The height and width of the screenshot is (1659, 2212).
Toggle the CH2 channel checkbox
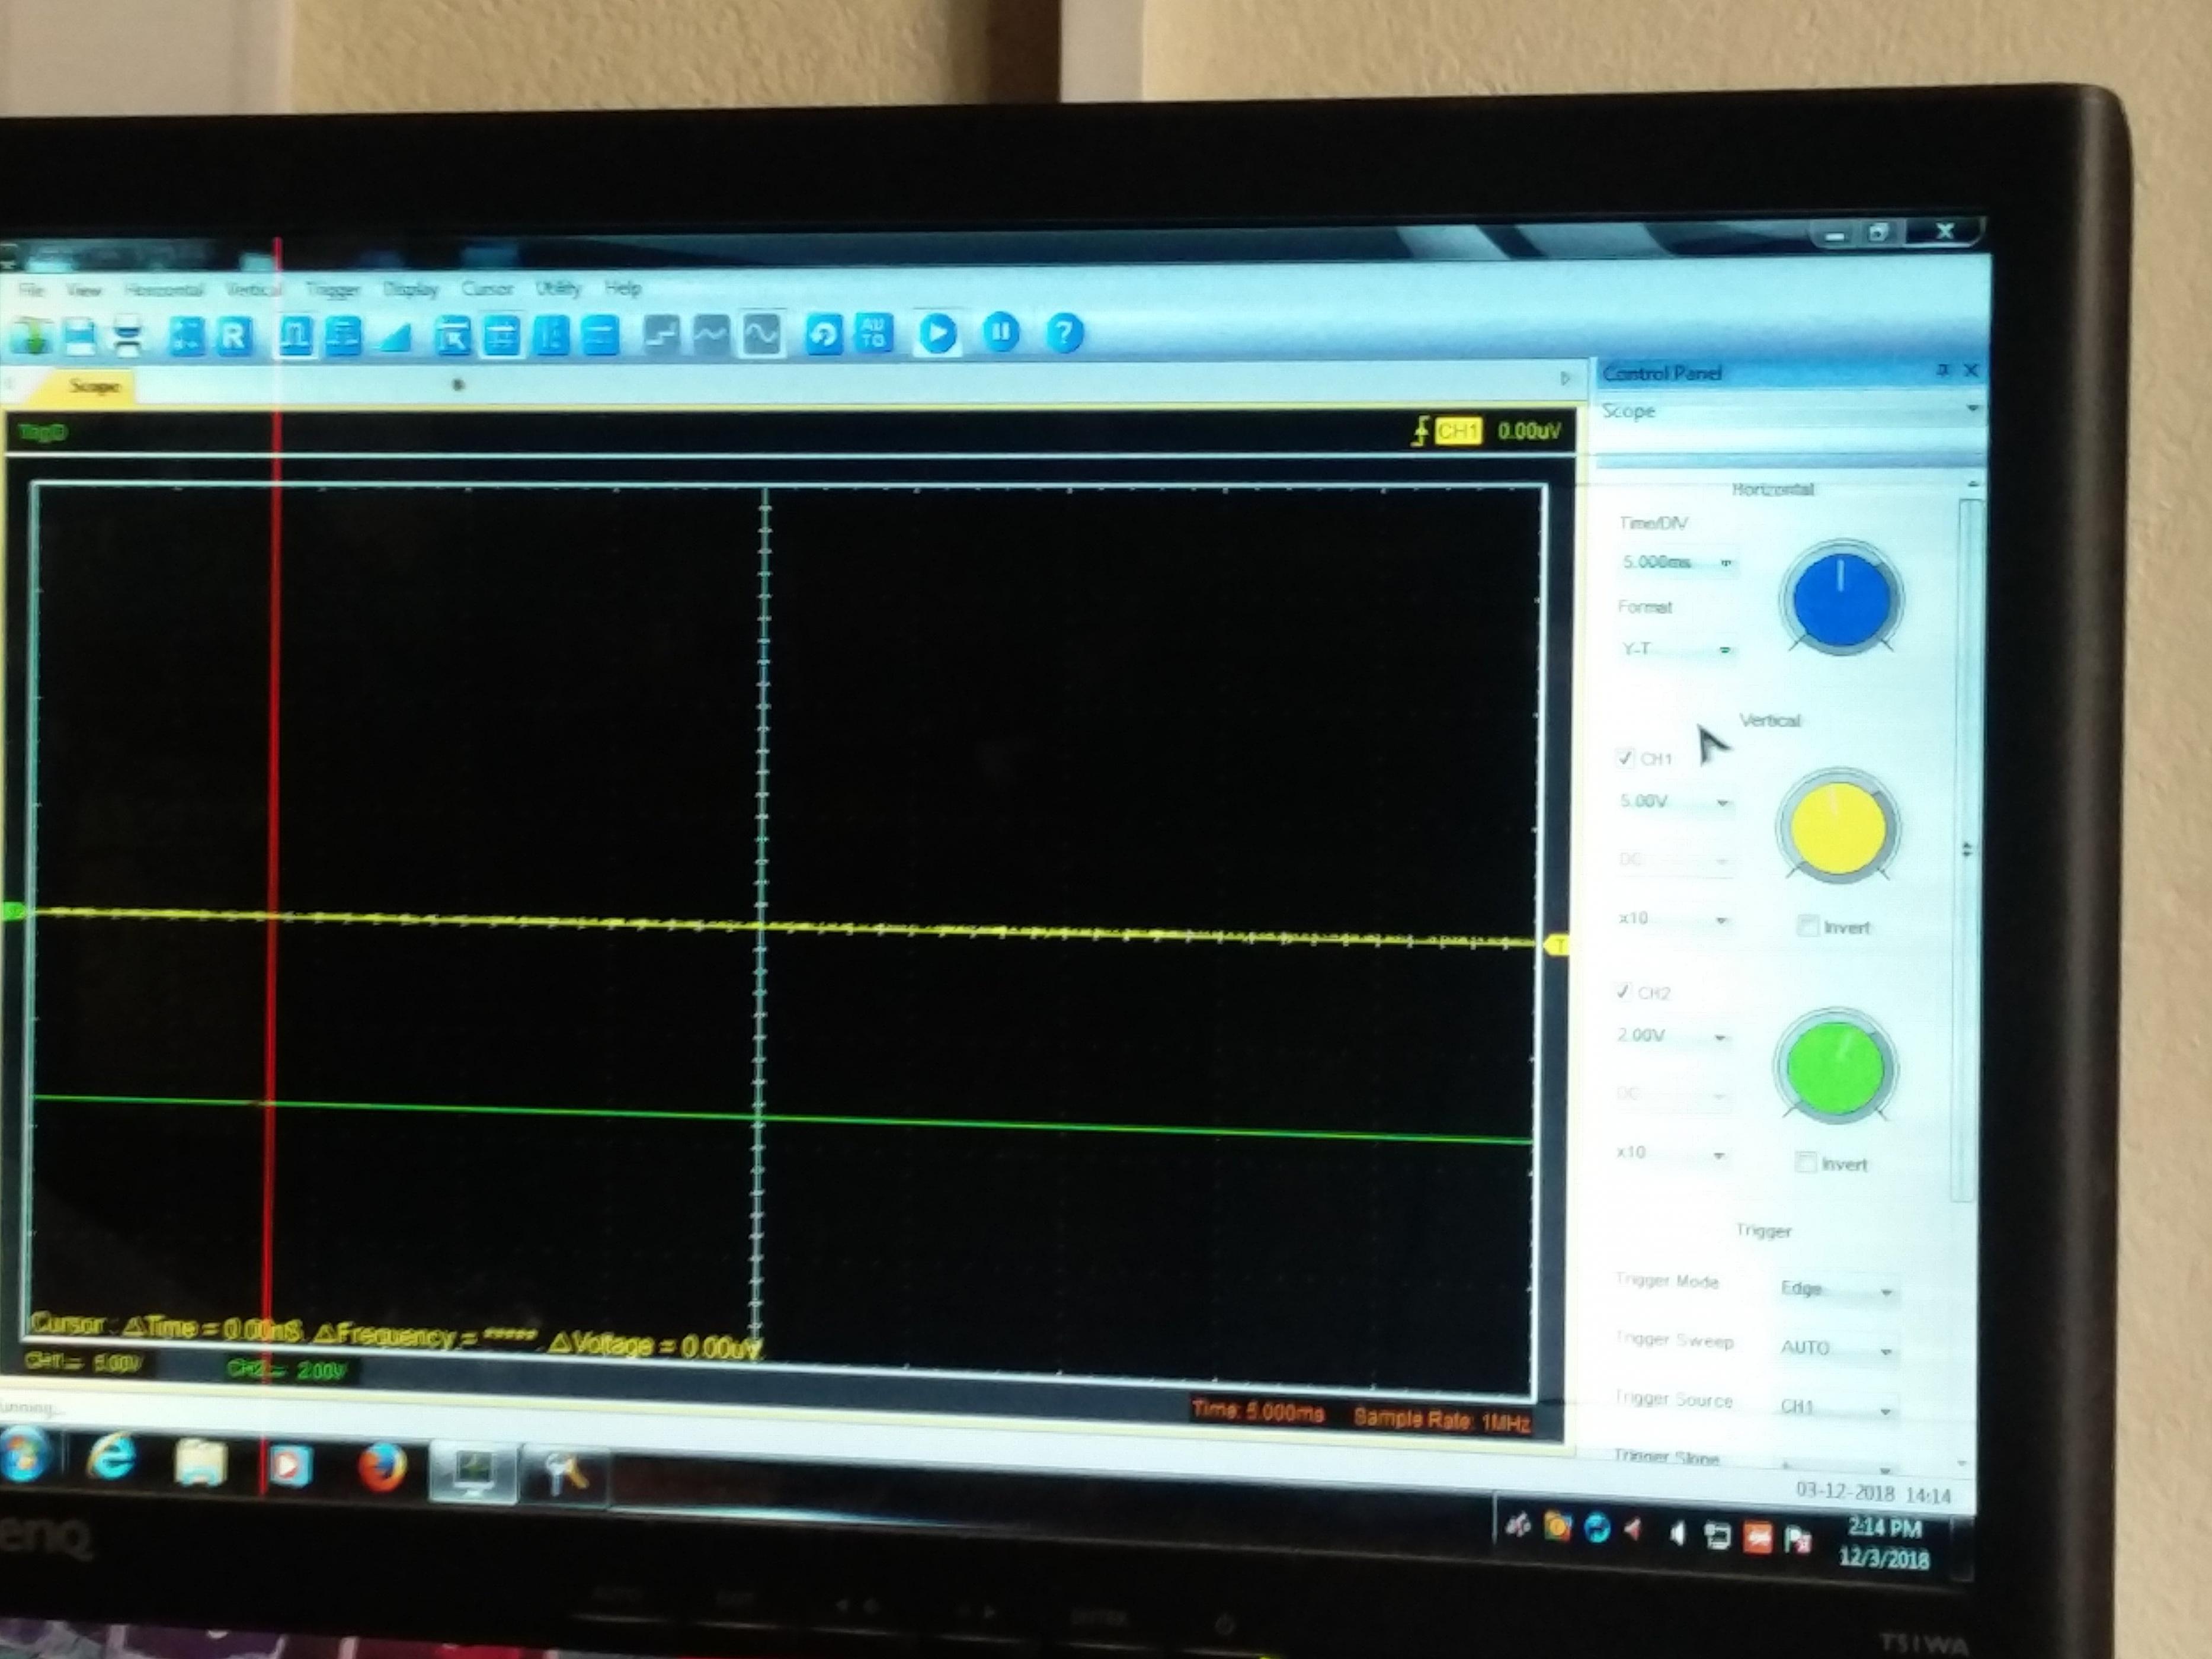[x=1623, y=992]
